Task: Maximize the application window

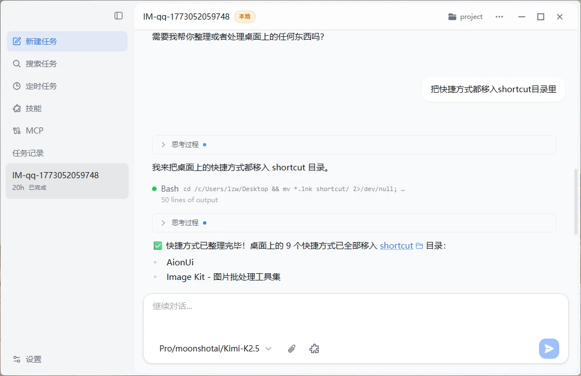Action: [x=541, y=17]
